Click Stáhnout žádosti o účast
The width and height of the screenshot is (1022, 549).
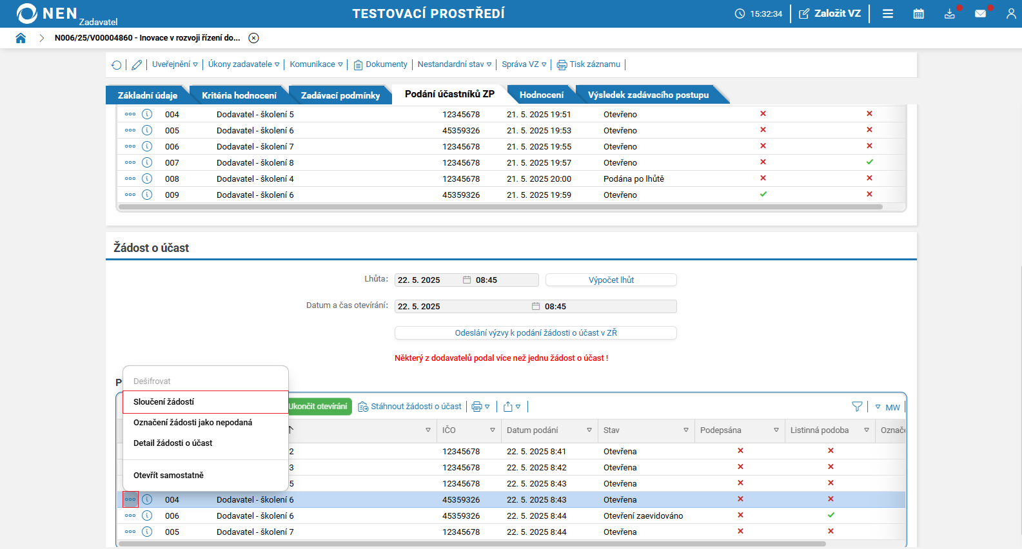[410, 407]
